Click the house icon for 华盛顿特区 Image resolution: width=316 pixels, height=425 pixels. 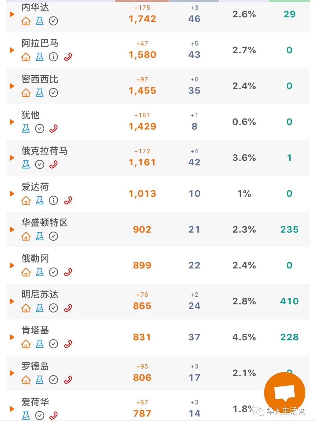[26, 236]
